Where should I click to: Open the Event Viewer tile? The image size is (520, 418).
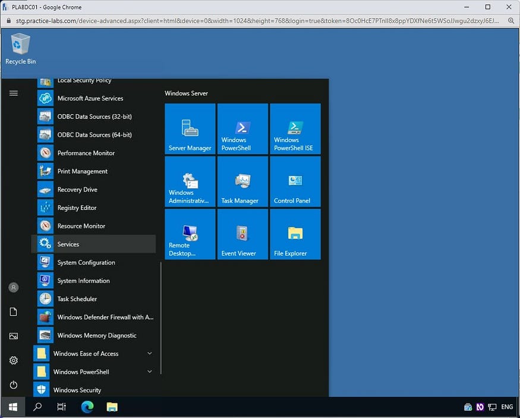coord(242,234)
